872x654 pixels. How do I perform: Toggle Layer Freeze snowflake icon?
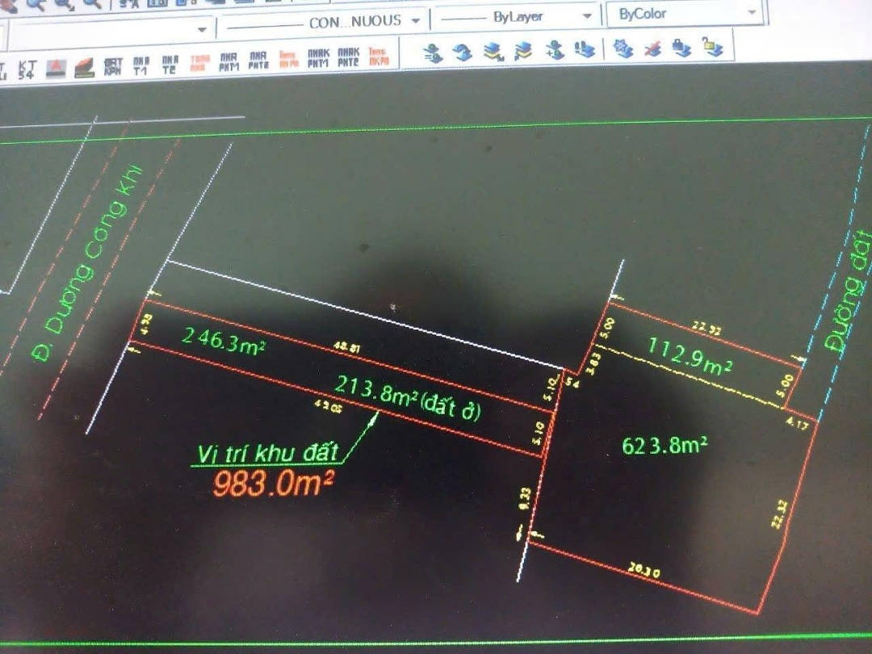click(x=623, y=50)
